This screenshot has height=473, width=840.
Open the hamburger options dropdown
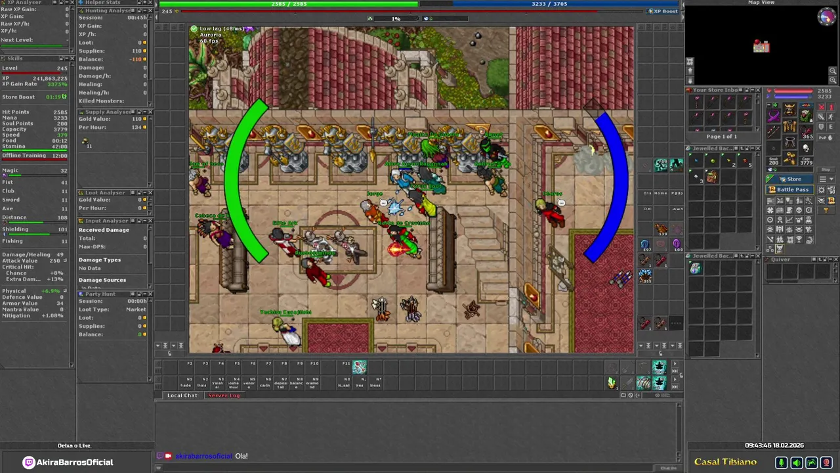tap(826, 179)
